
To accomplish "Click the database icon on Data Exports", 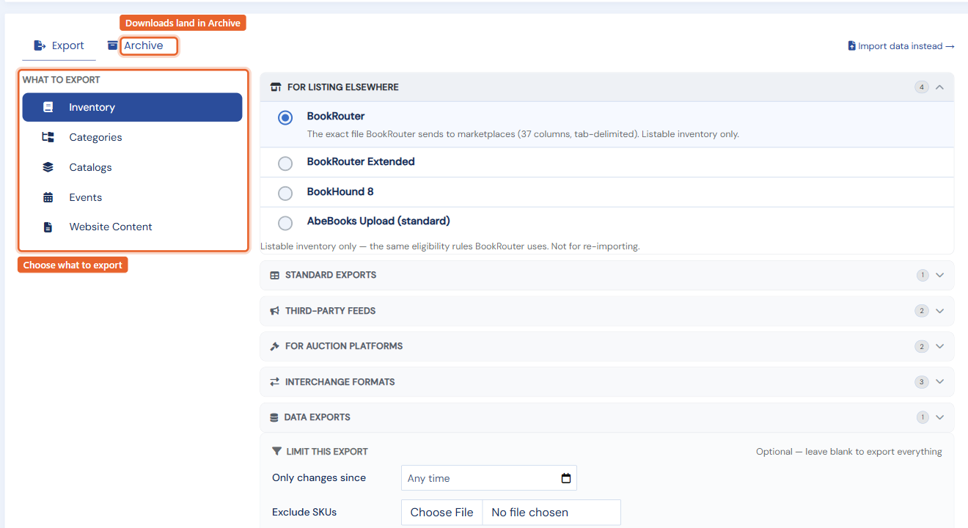I will click(274, 417).
